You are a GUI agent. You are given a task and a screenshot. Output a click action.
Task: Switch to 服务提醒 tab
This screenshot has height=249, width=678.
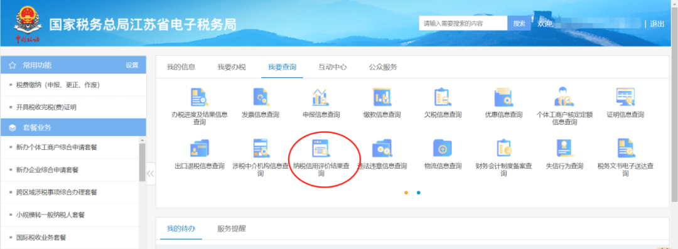pos(232,229)
